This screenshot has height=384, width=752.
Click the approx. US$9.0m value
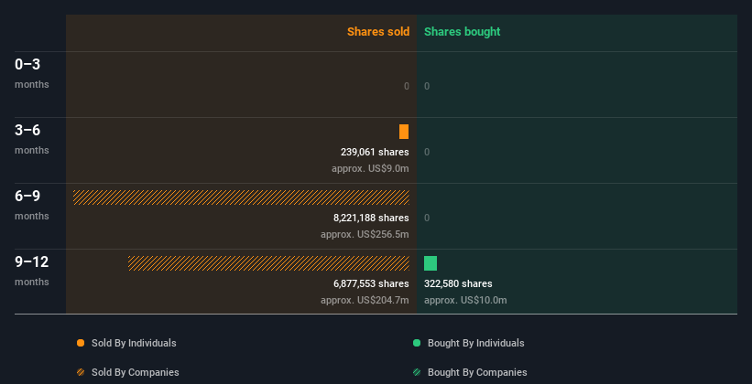[x=370, y=168]
